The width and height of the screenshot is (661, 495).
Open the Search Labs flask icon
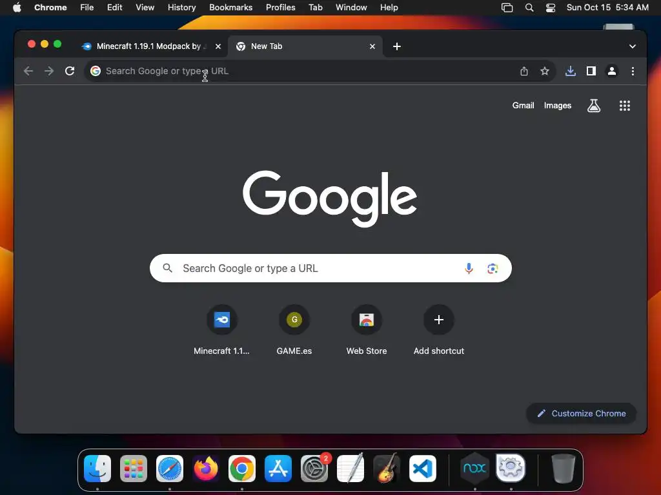tap(594, 106)
